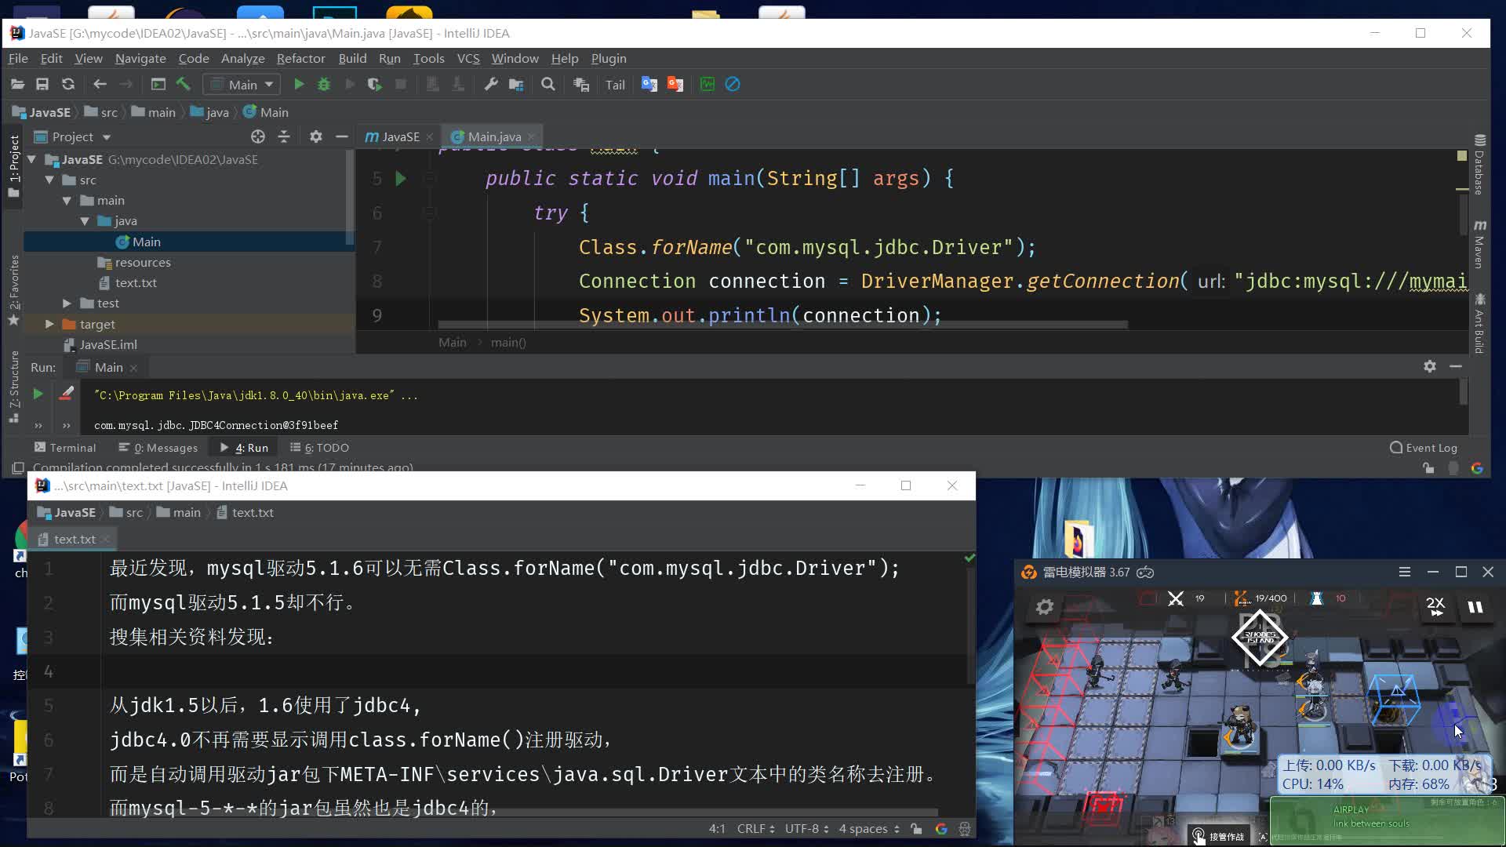Screen dimensions: 1506x847
Task: Collapse the main folder node in tree
Action: click(x=67, y=201)
